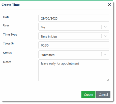Image resolution: width=116 pixels, height=104 pixels.
Task: Click the Notes field label
Action: [7, 62]
